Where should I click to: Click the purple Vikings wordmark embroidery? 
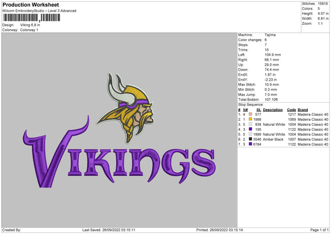[x=119, y=152]
